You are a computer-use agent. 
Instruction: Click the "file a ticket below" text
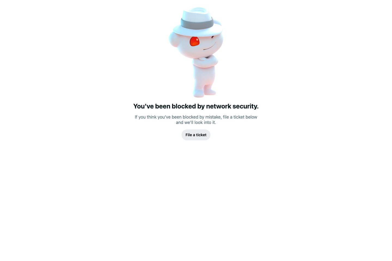click(x=240, y=117)
